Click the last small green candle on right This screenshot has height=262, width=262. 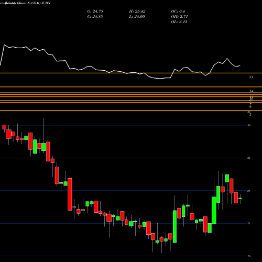(x=240, y=199)
